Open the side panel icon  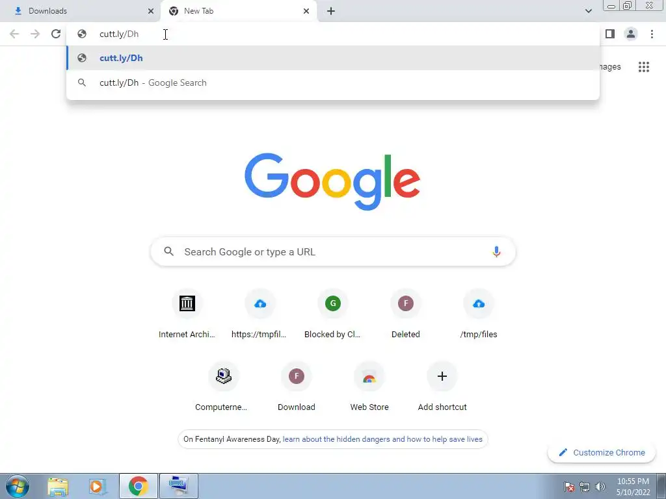pyautogui.click(x=610, y=34)
